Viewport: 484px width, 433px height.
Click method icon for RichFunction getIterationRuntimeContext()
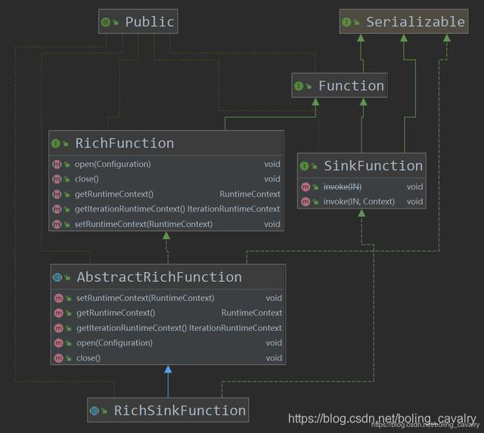click(x=57, y=209)
